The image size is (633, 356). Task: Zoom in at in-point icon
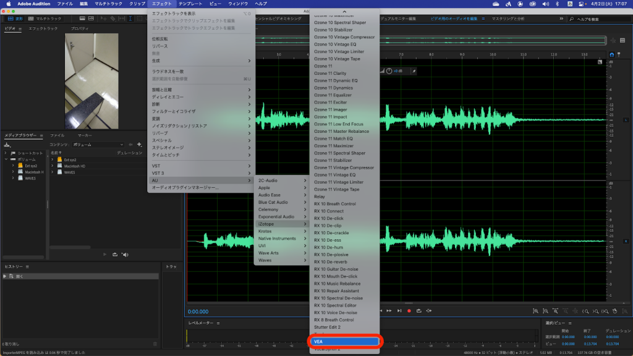[x=585, y=311]
